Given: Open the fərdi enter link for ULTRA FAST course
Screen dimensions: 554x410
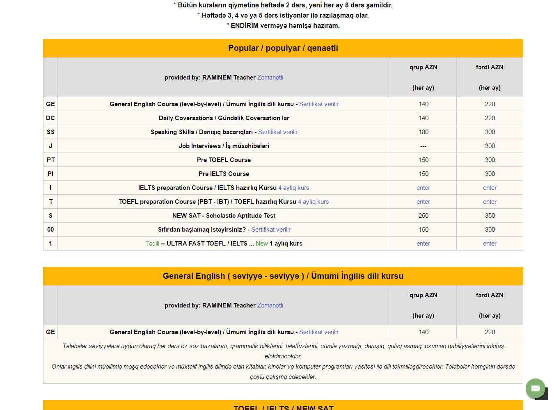Looking at the screenshot, I should point(490,244).
